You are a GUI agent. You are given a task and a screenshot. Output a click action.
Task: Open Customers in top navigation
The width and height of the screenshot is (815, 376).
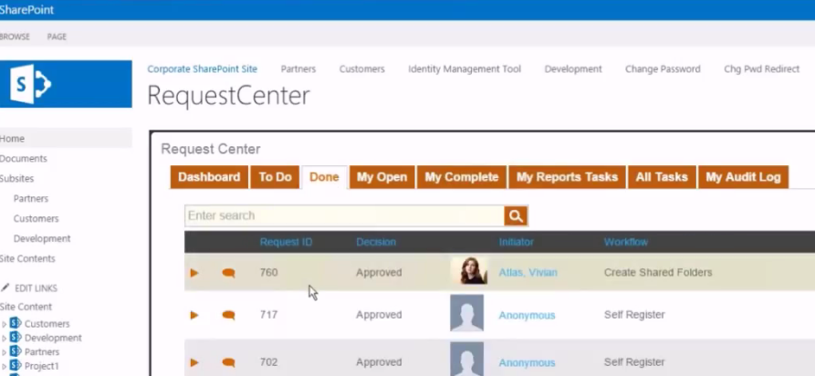pos(361,69)
